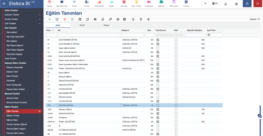Viewport: 263px width, 136px height.
Task: Favorite Risk Analizleri with its star
Action: coord(40,32)
